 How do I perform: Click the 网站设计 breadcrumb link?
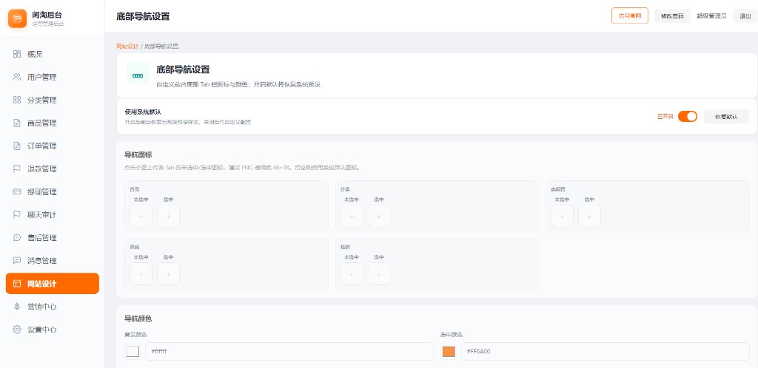click(127, 47)
